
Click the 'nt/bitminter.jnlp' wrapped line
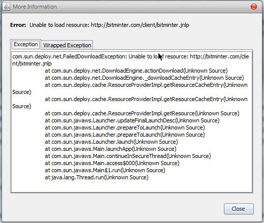coord(32,63)
